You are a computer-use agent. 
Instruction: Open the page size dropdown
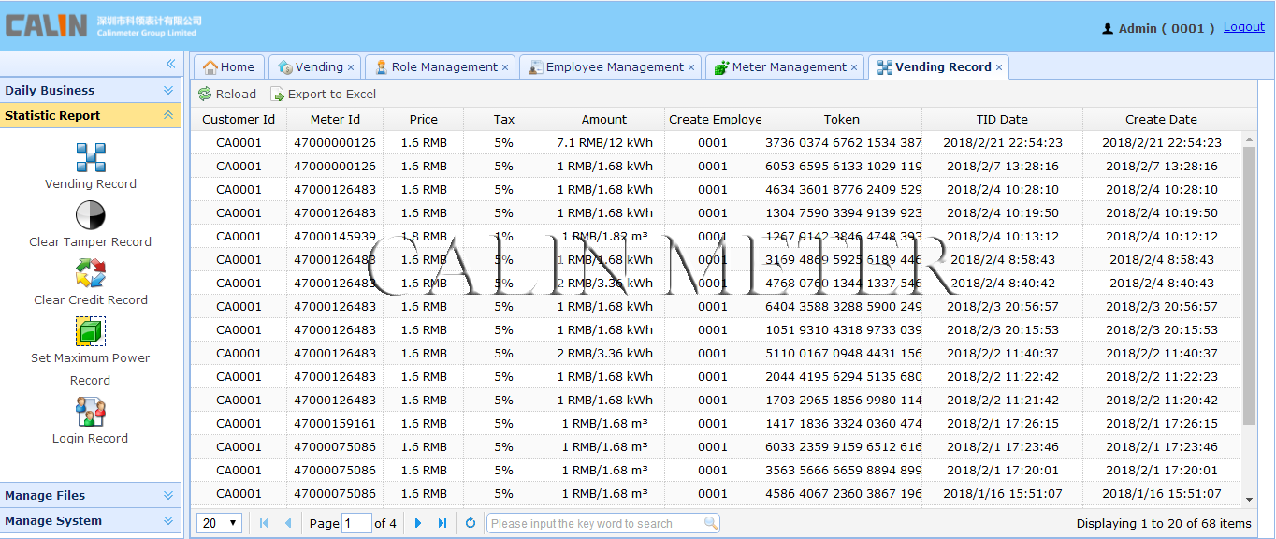click(x=222, y=523)
